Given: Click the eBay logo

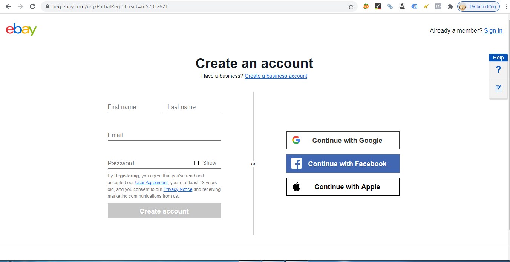Looking at the screenshot, I should (x=21, y=30).
